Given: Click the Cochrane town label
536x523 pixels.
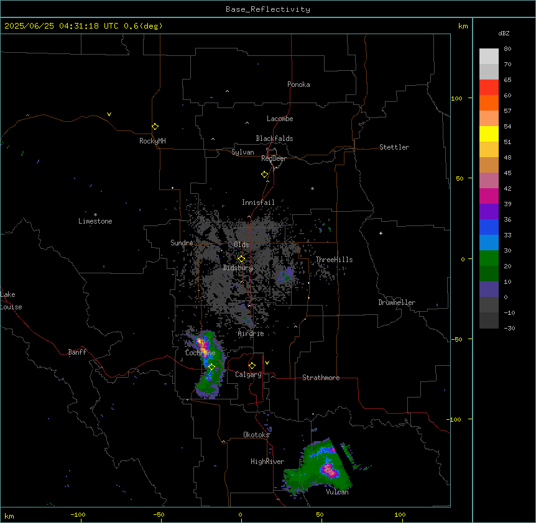Looking at the screenshot, I should (x=200, y=353).
